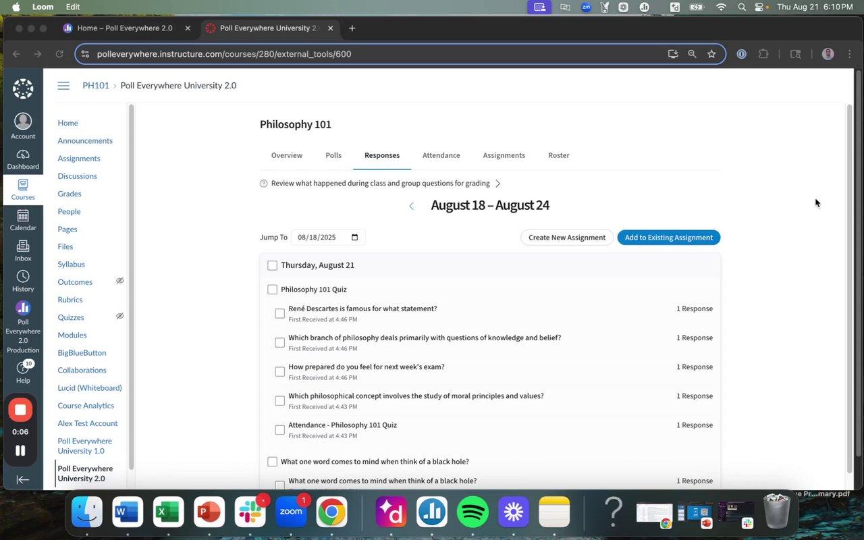Check the Attendance - Philosophy 101 Quiz checkbox
This screenshot has height=540, width=864.
[x=279, y=429]
